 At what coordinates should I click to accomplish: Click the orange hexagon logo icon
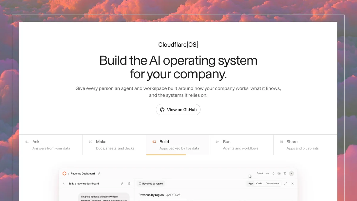coord(65,174)
